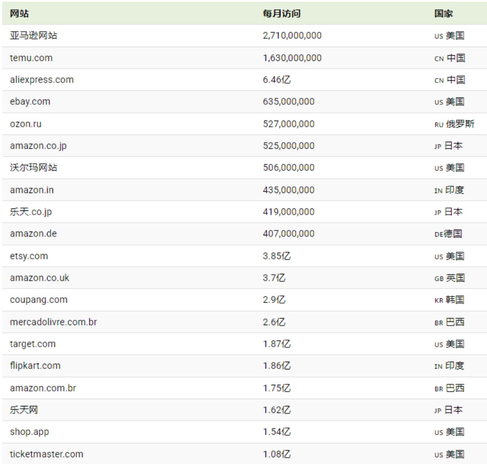
Task: Click the 网站 column header
Action: pos(17,13)
